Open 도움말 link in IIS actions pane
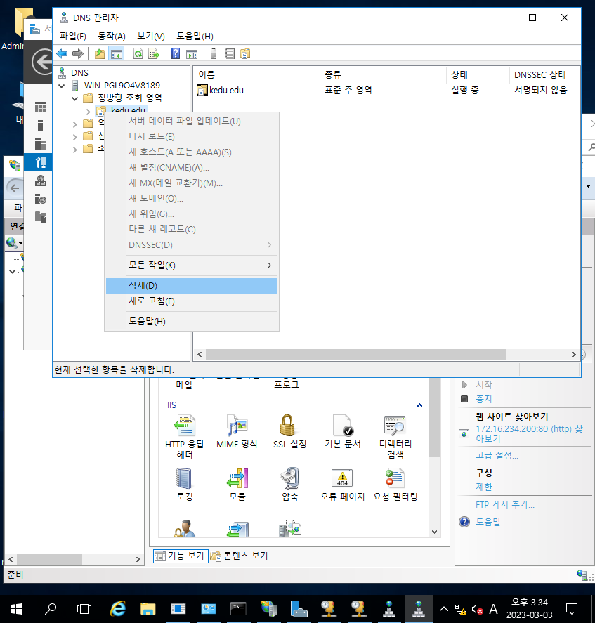 click(x=488, y=522)
